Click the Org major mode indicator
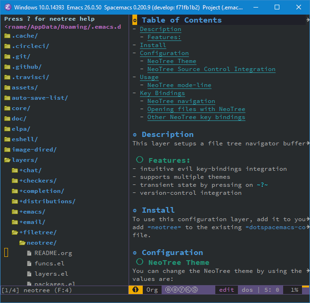 pos(152,290)
